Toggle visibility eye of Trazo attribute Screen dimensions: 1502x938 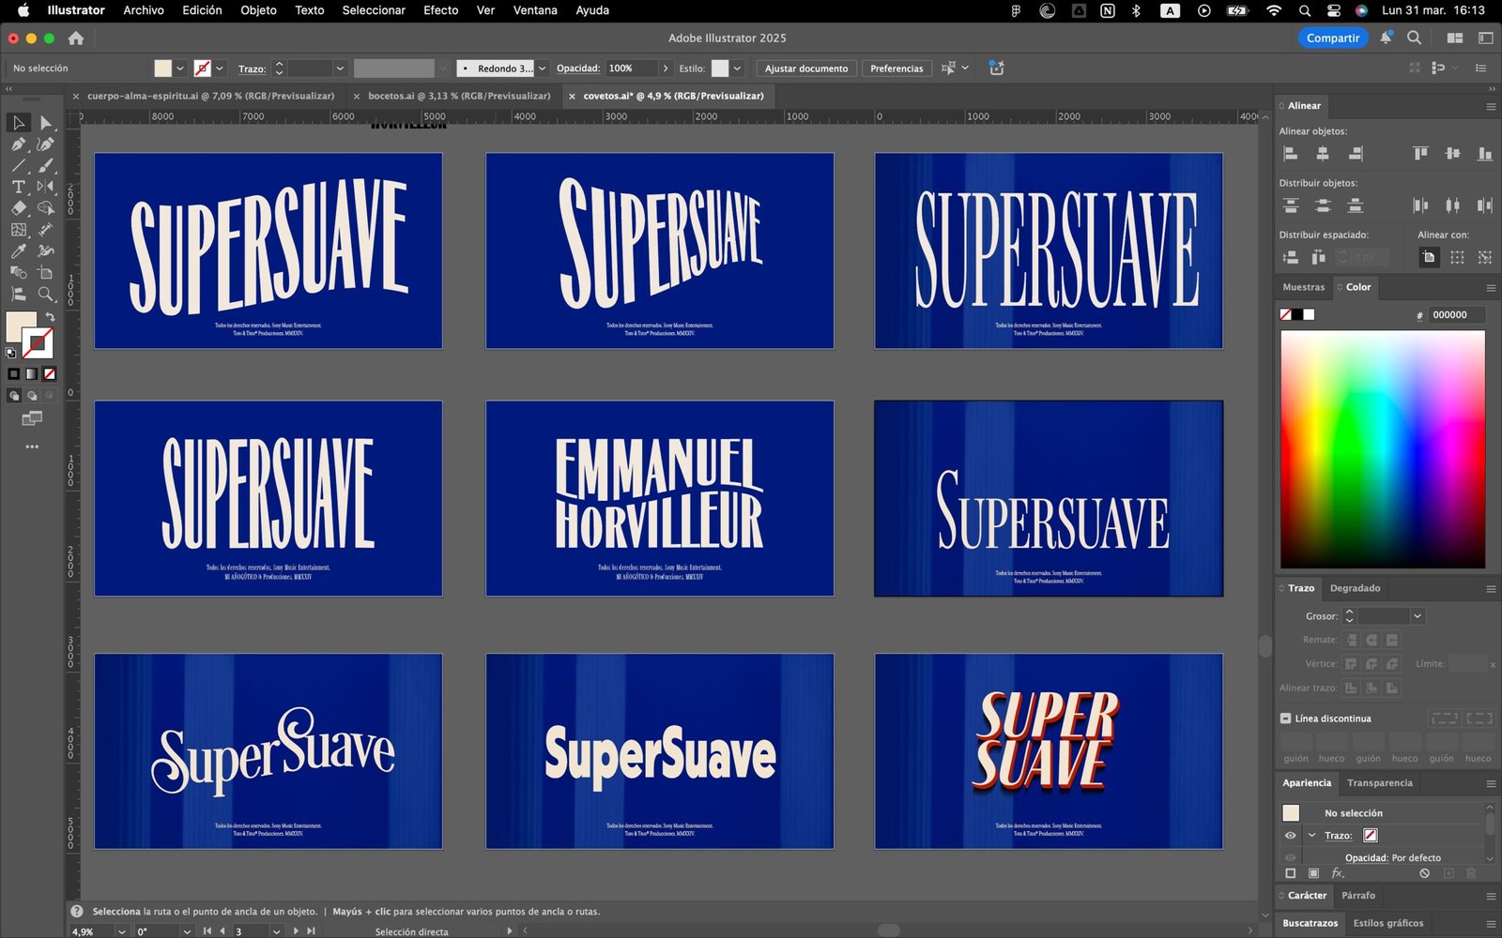(x=1290, y=836)
